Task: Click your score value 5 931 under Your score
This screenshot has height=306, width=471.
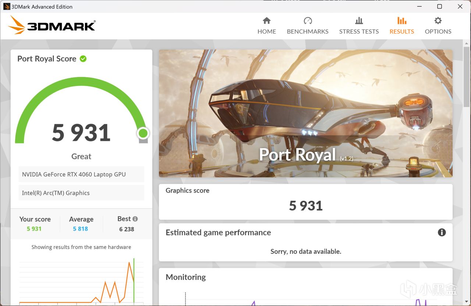Action: coord(34,229)
